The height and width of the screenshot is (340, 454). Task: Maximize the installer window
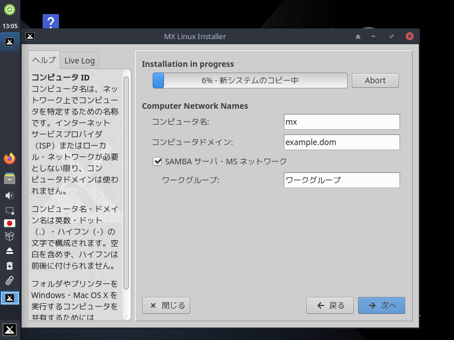coord(392,36)
